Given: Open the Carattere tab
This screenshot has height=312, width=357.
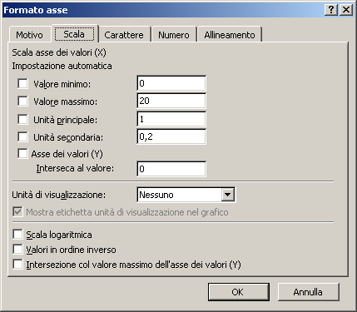Looking at the screenshot, I should pos(124,35).
